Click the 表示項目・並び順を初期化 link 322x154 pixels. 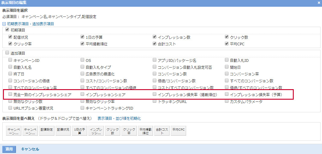click(x=119, y=119)
